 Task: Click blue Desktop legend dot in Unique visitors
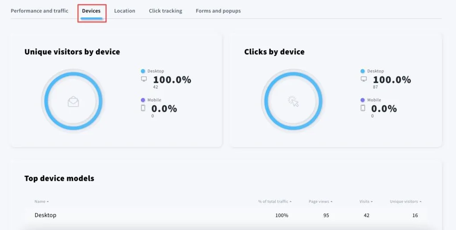pos(143,71)
